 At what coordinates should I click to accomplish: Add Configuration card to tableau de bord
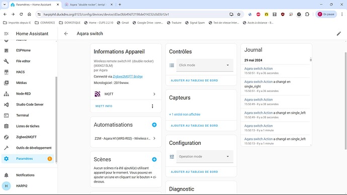194,172
